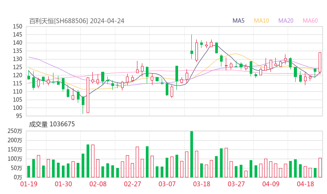Screen dimensions: 327x194
Task: Click the 01-19 date axis label
Action: coord(29,184)
